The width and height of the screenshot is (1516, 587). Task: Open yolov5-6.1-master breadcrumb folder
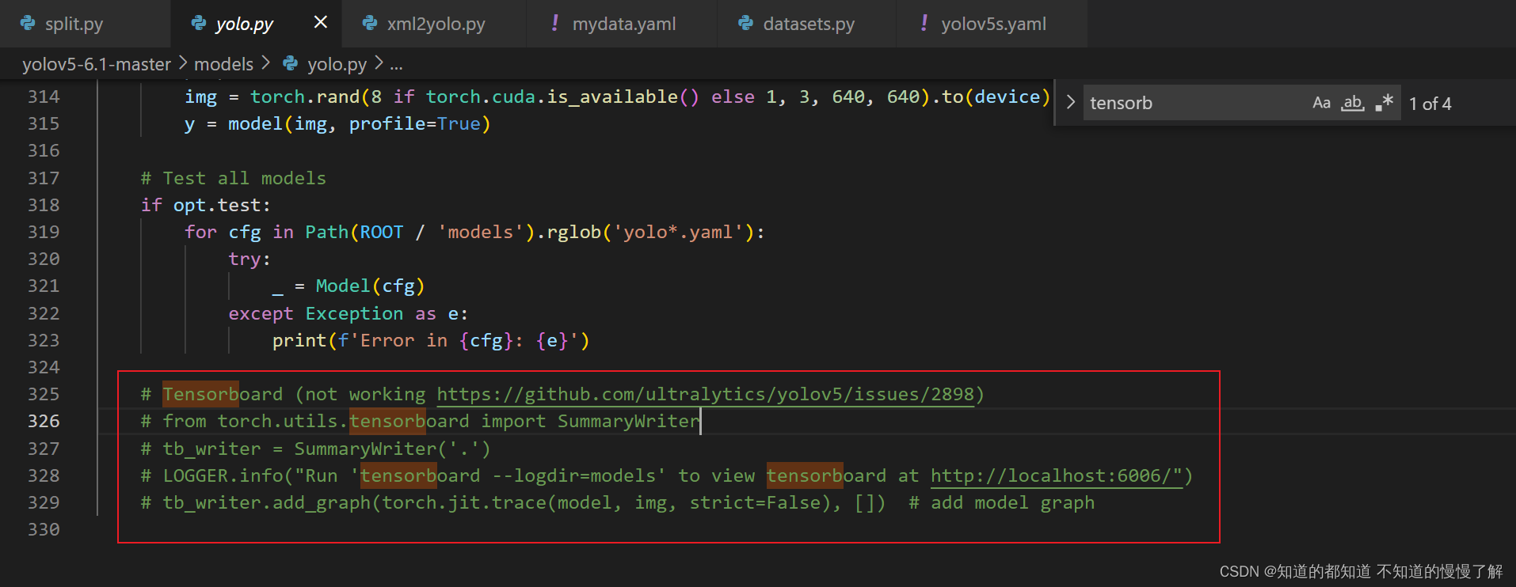tap(97, 64)
